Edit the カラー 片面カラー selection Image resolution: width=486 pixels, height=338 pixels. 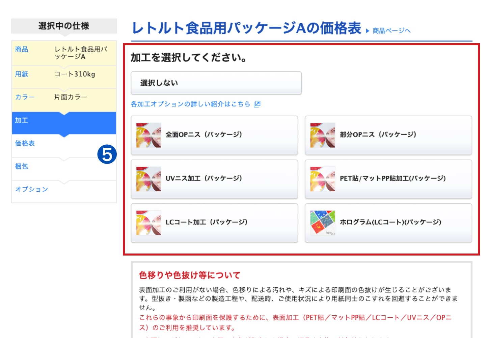pyautogui.click(x=64, y=97)
